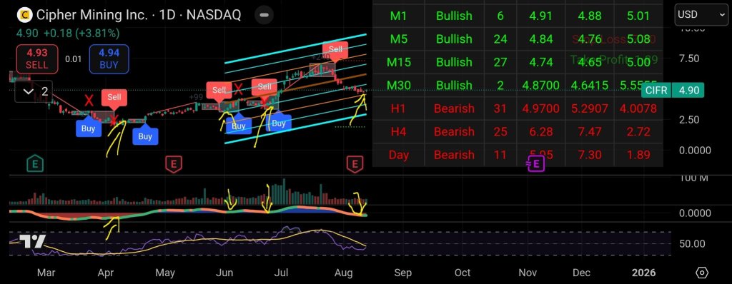Click the Nov label on time axis
Image resolution: width=732 pixels, height=284 pixels.
(x=528, y=273)
